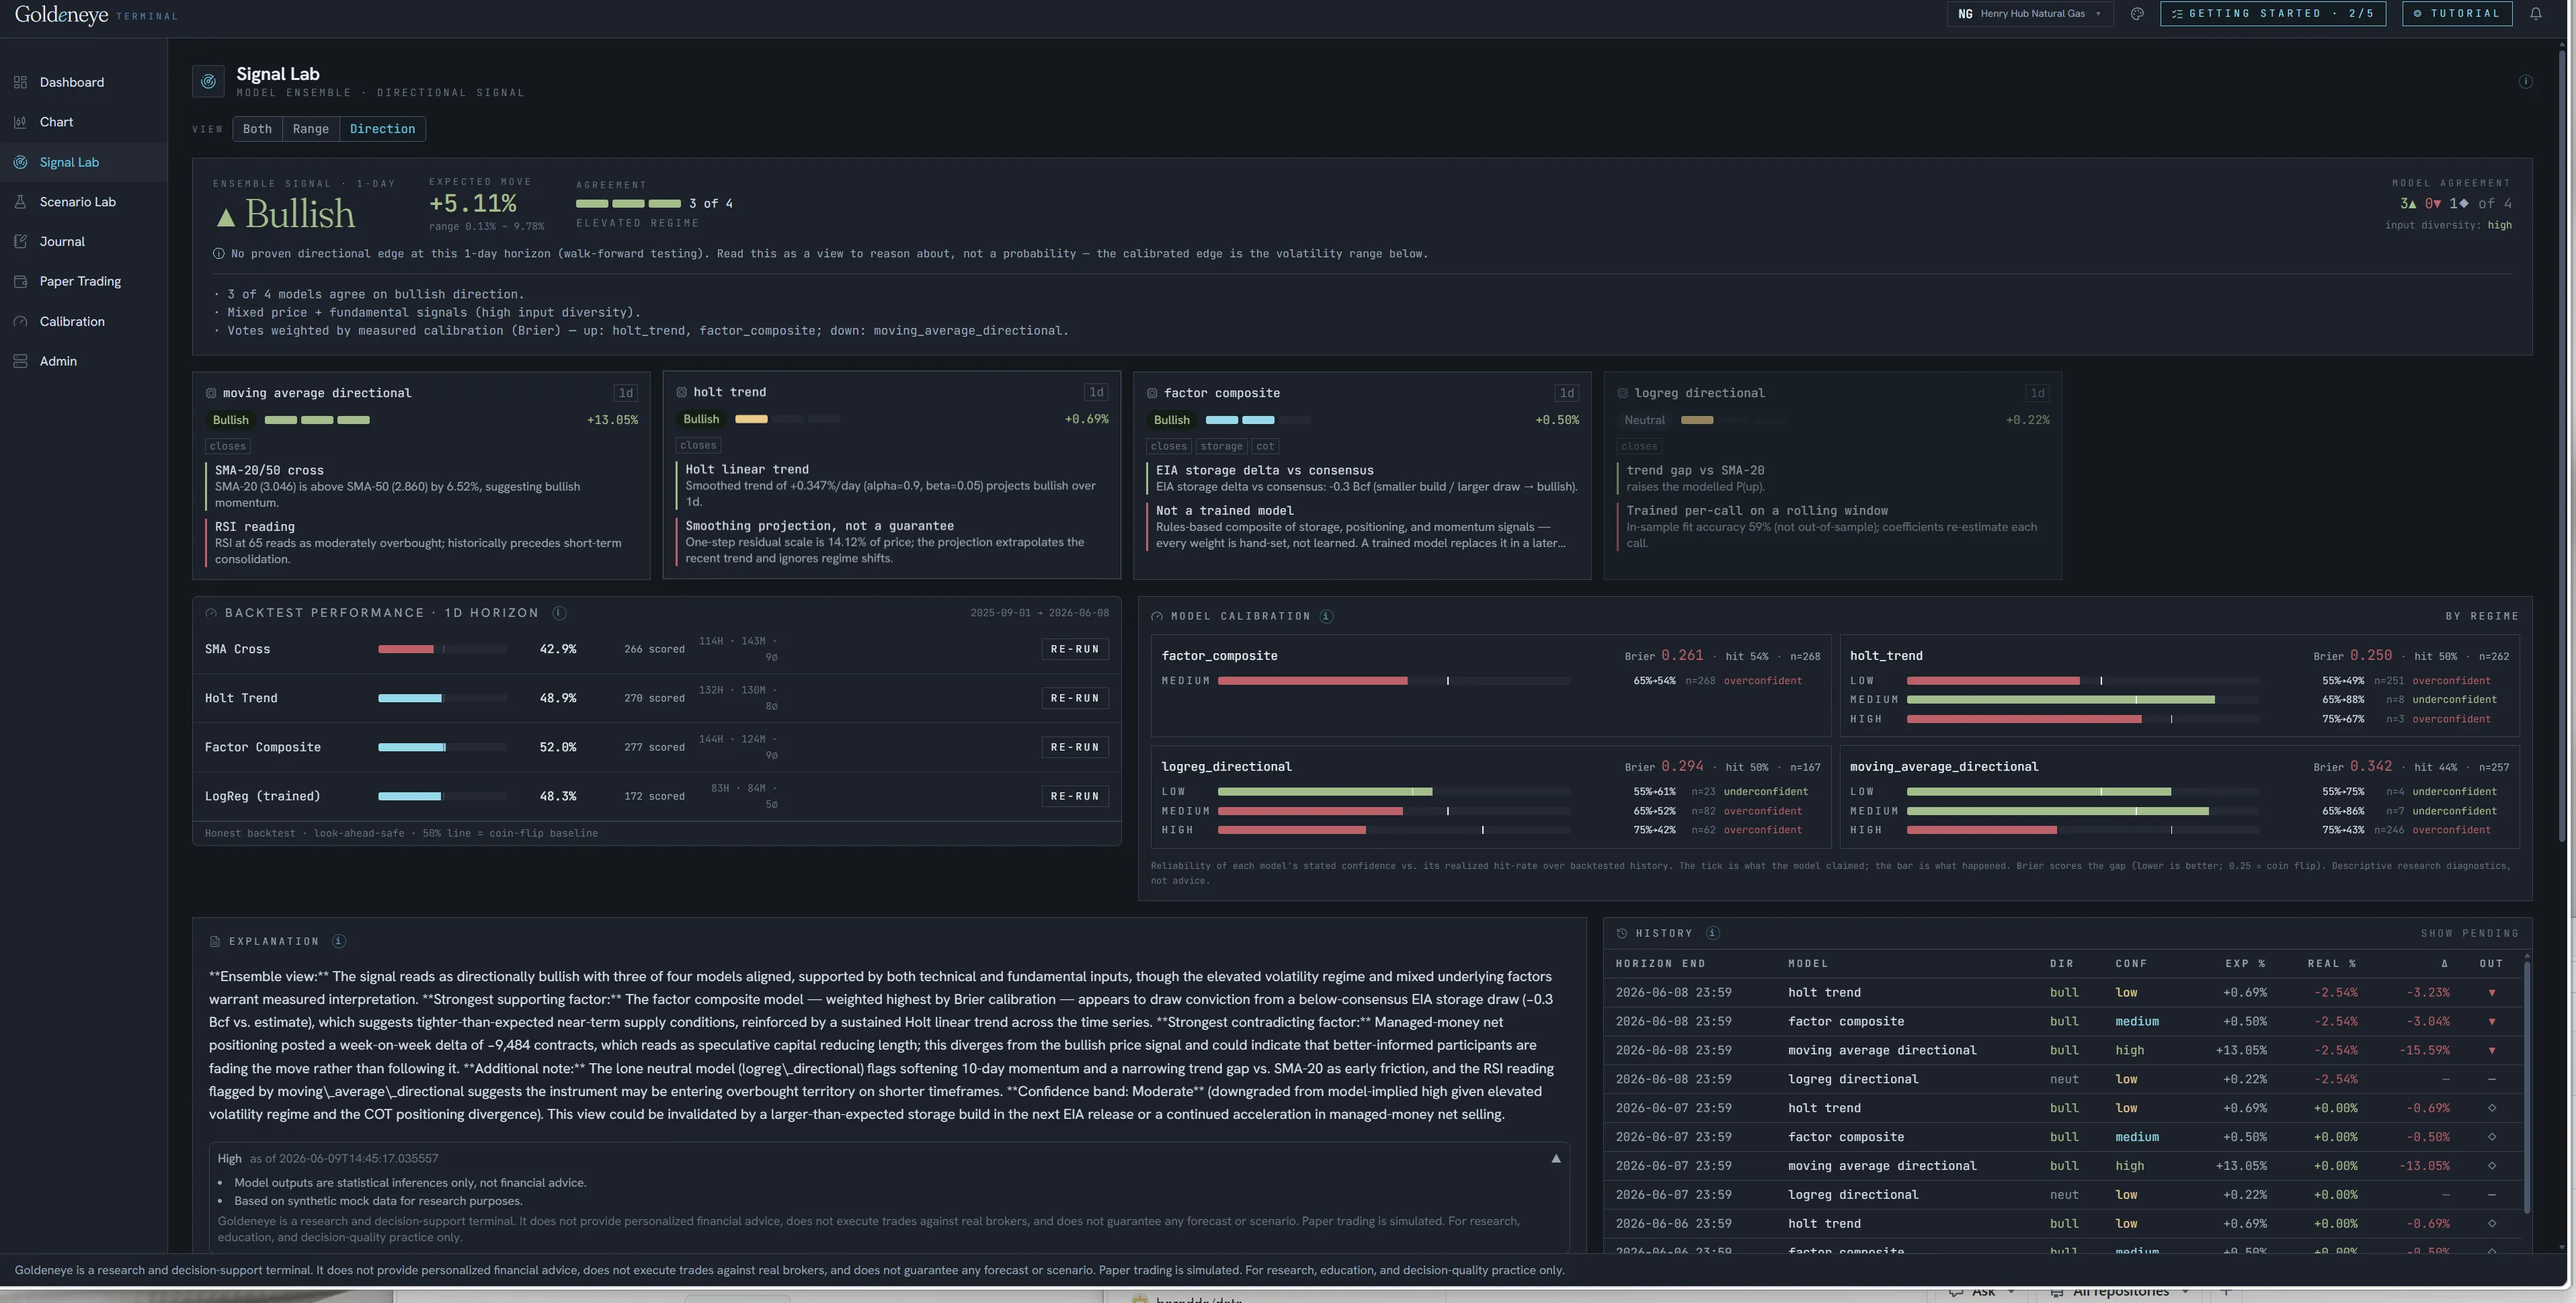Click info icon beside no-proven-edge notice
The image size is (2576, 1303).
coord(218,254)
